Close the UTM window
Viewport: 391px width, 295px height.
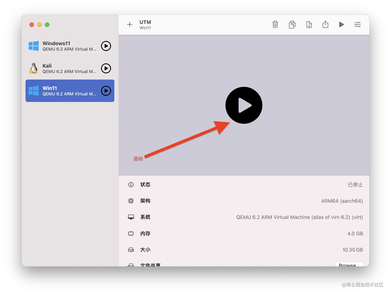coord(32,25)
